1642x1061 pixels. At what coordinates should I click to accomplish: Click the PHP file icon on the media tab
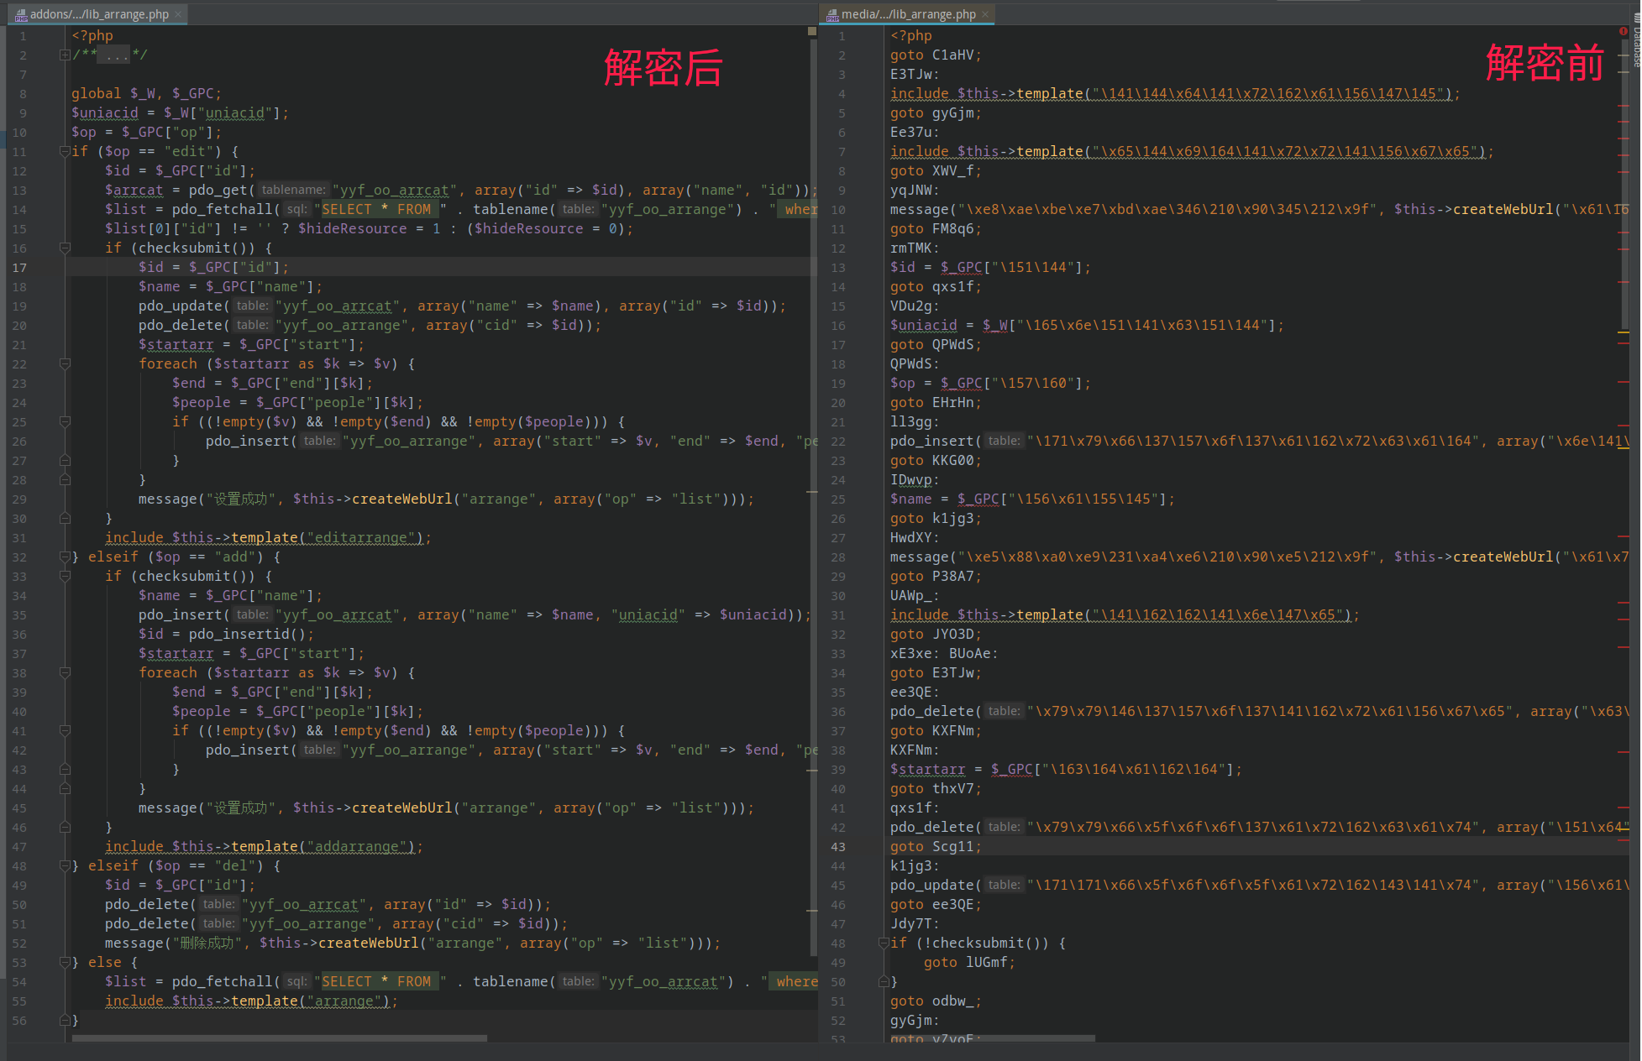pos(832,13)
